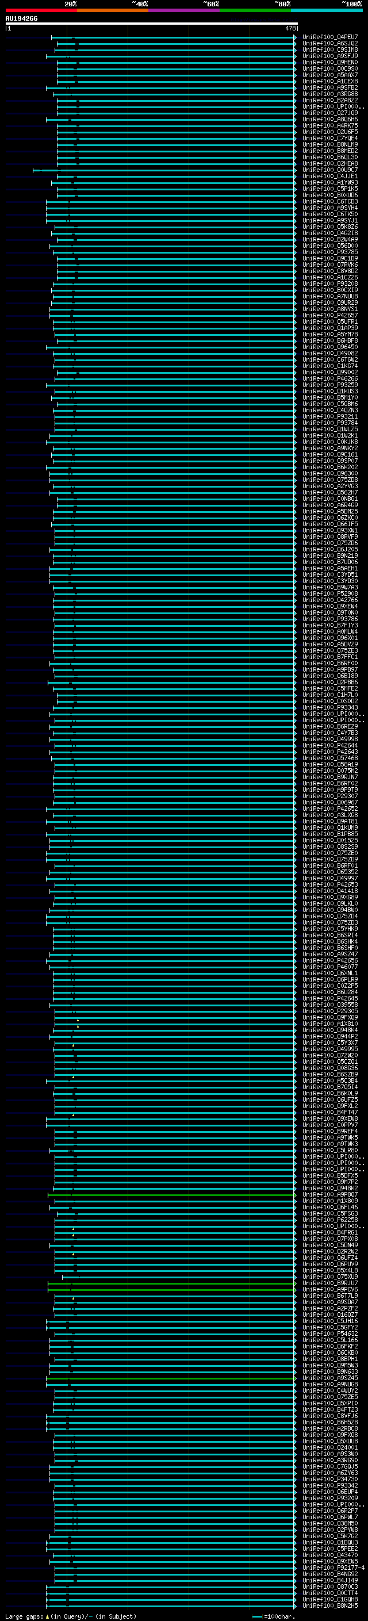Click the UniRef100_B8NLM9 hit label
The height and width of the screenshot is (1621, 368).
point(330,145)
